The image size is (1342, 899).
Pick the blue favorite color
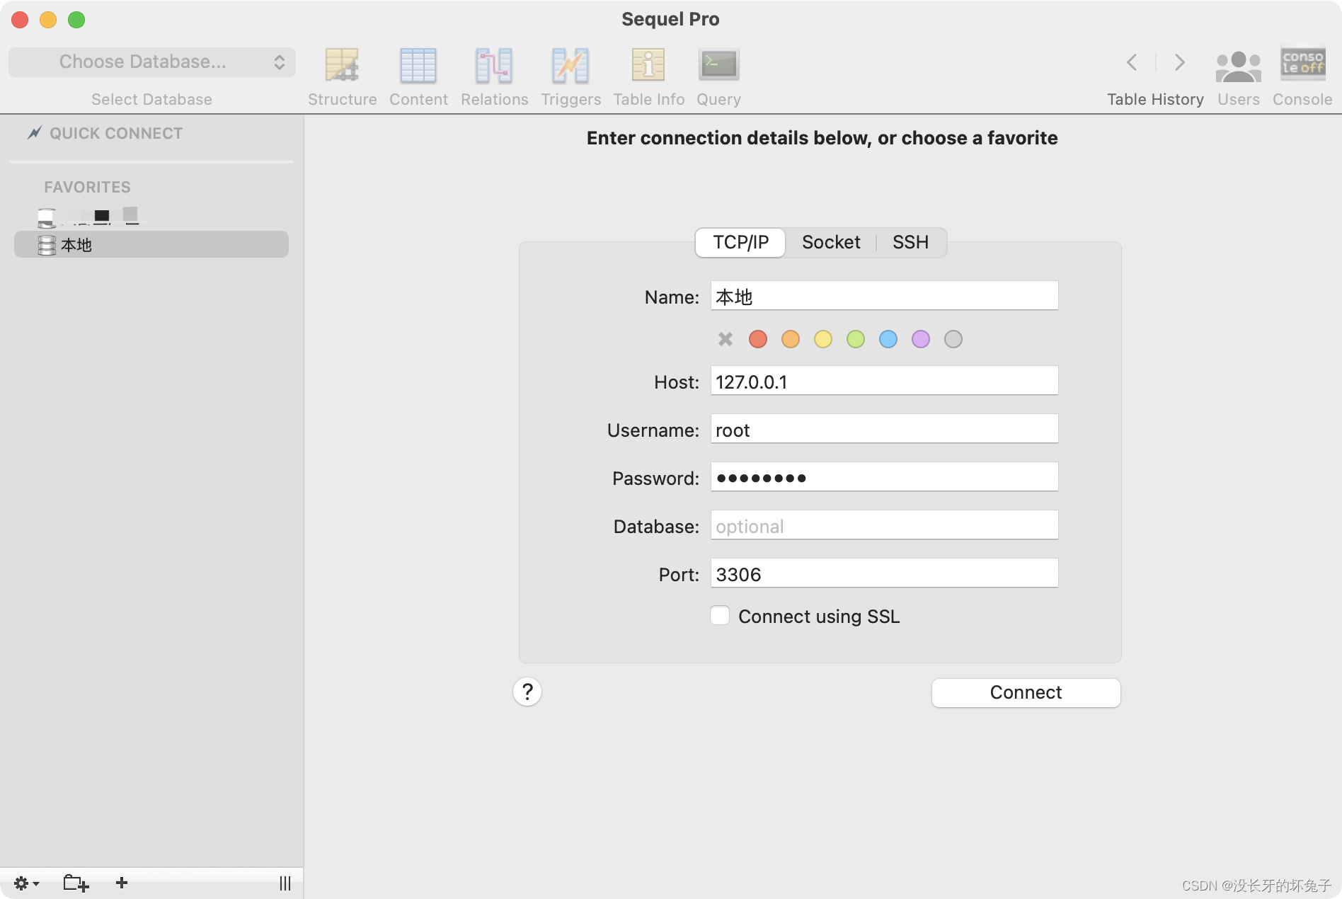pos(888,339)
